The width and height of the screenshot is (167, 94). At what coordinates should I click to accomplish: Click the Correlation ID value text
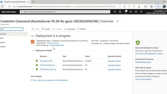point(116,44)
